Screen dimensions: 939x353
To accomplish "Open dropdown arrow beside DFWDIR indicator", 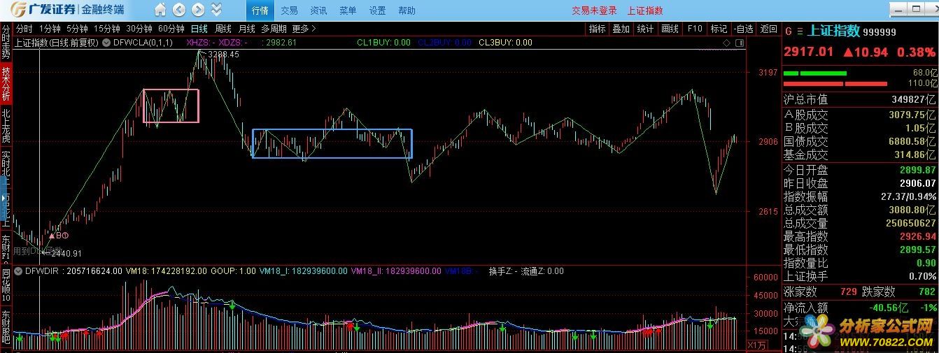I will point(19,271).
